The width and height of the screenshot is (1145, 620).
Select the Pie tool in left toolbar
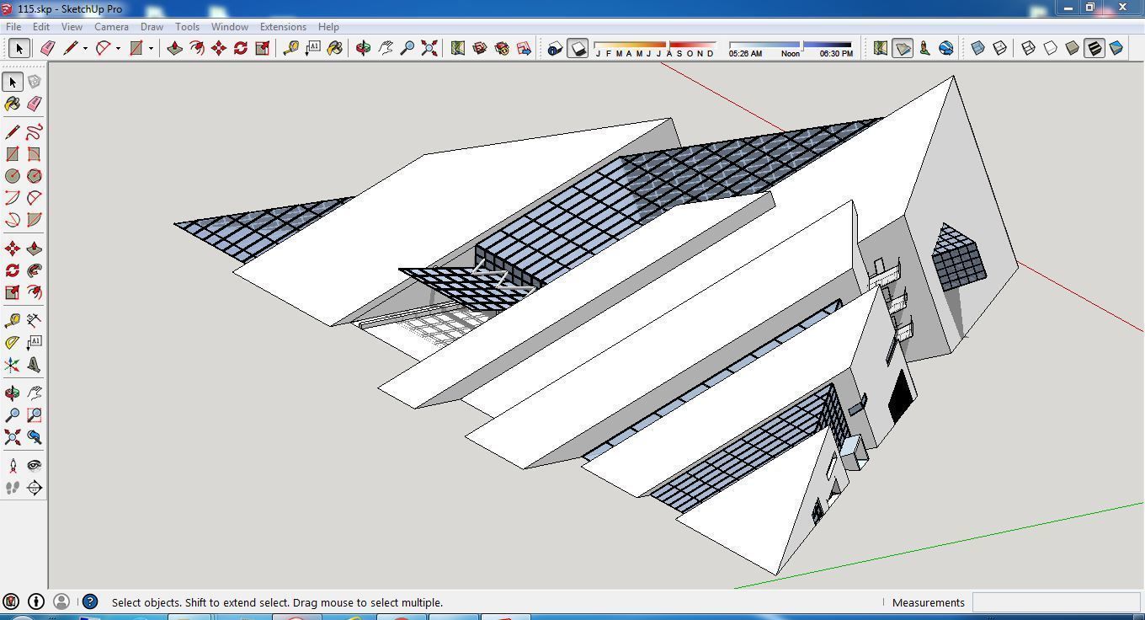tap(34, 220)
